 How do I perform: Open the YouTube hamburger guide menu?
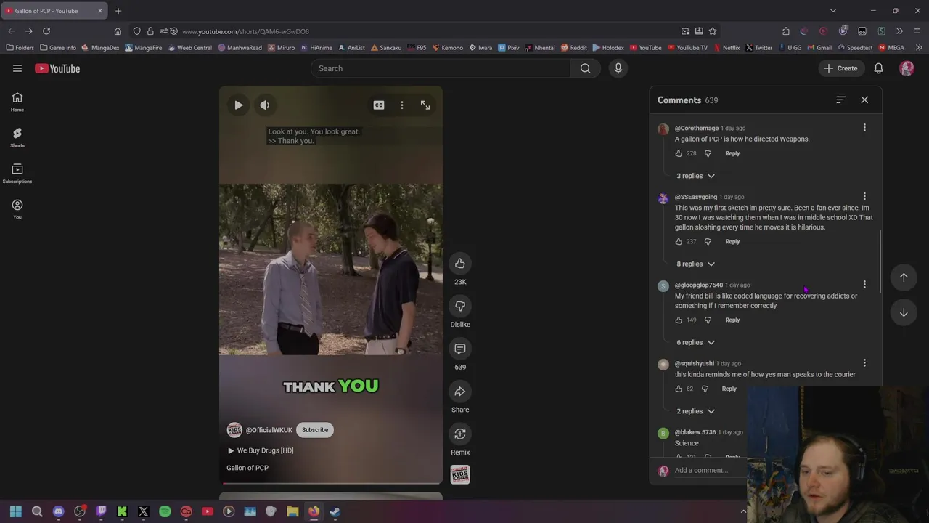[17, 68]
